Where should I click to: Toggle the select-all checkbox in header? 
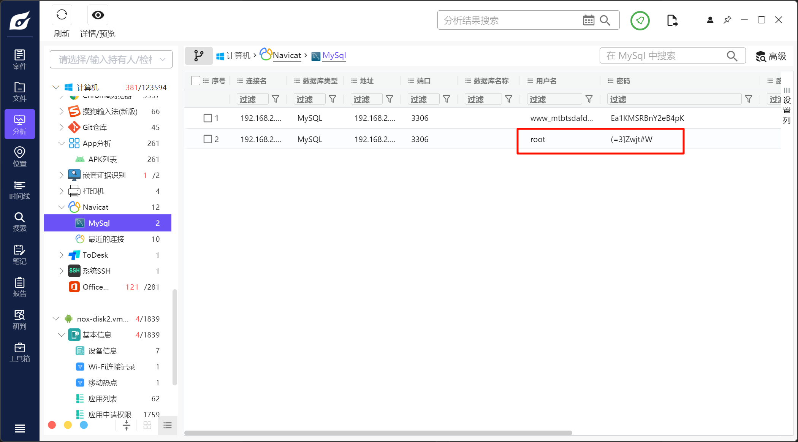point(196,81)
